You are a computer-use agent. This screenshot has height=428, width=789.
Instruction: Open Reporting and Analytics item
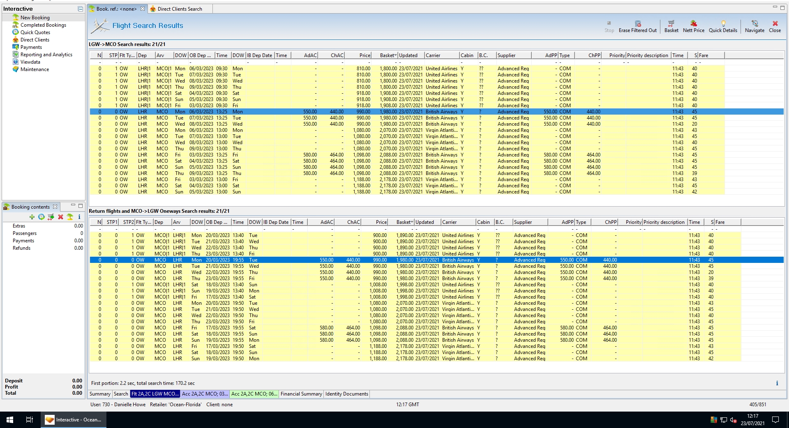[46, 55]
